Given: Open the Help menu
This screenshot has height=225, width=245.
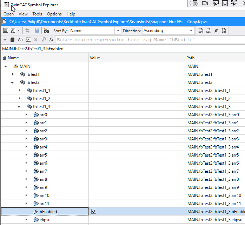Looking at the screenshot, I should click(71, 14).
